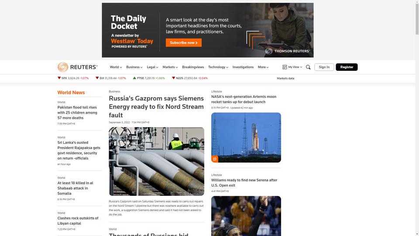Open the More dropdown in the navigation
Image resolution: width=419 pixels, height=236 pixels.
pos(263,67)
